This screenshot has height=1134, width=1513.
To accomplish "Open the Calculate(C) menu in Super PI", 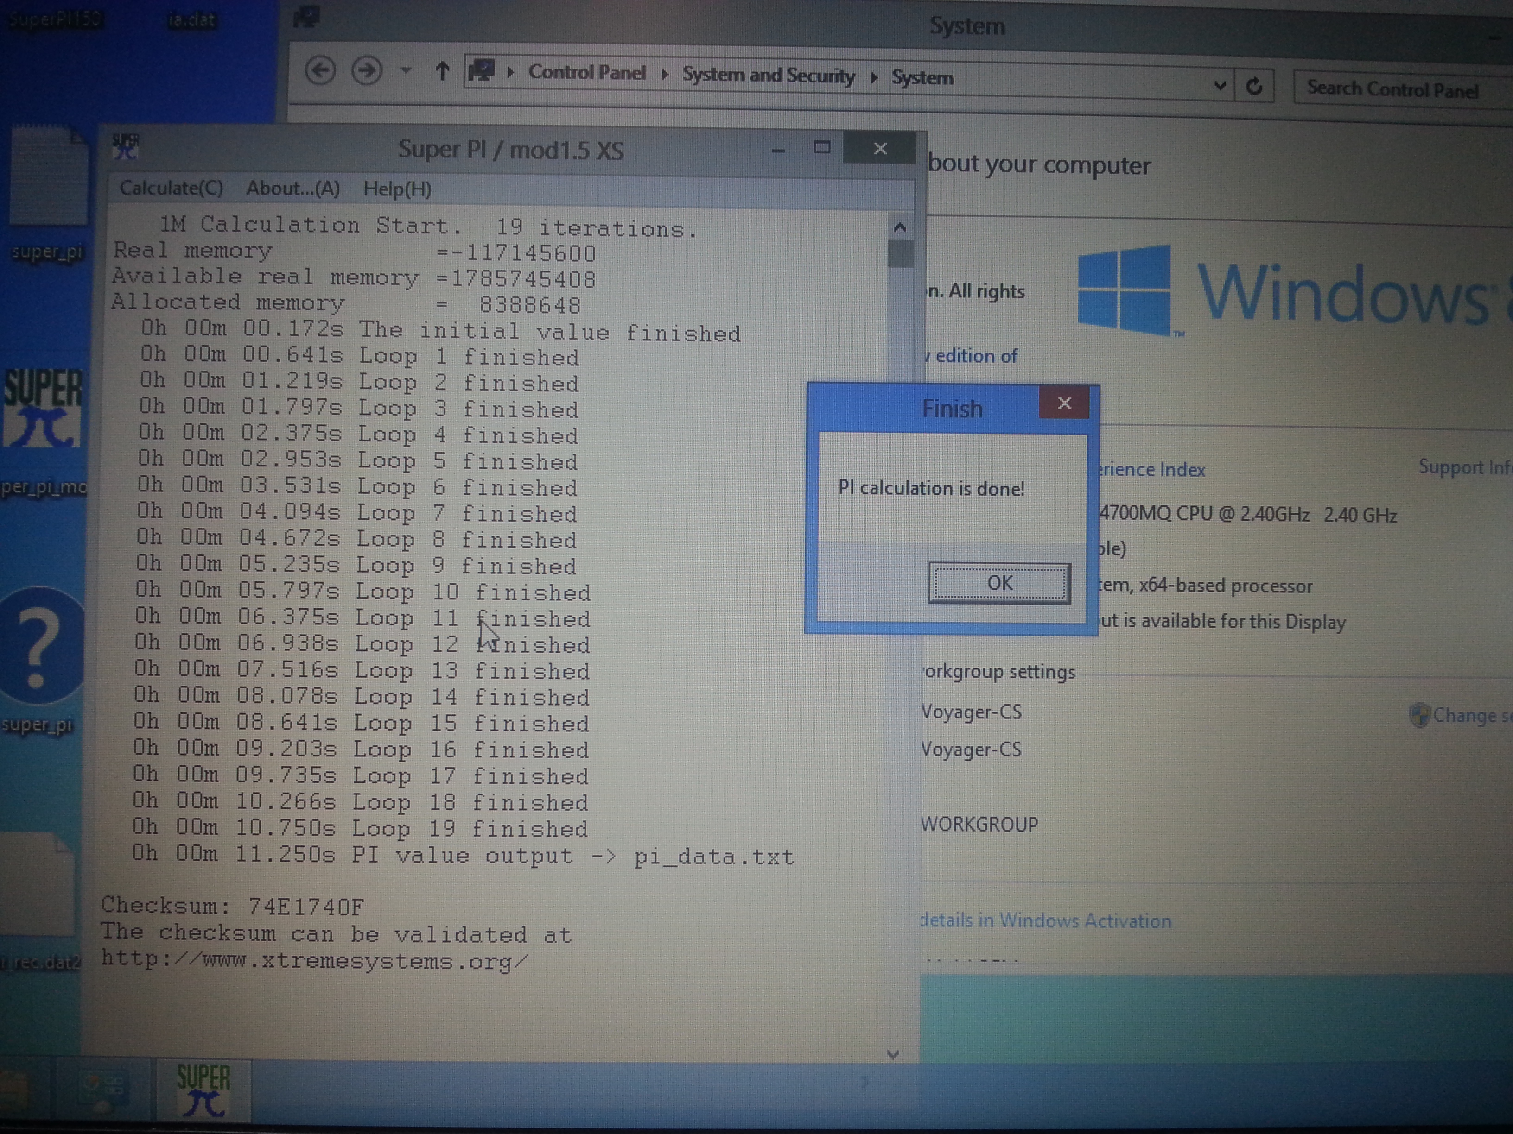I will click(x=171, y=188).
